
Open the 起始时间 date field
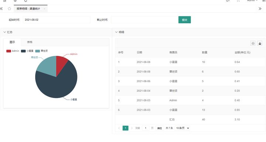click(57, 20)
